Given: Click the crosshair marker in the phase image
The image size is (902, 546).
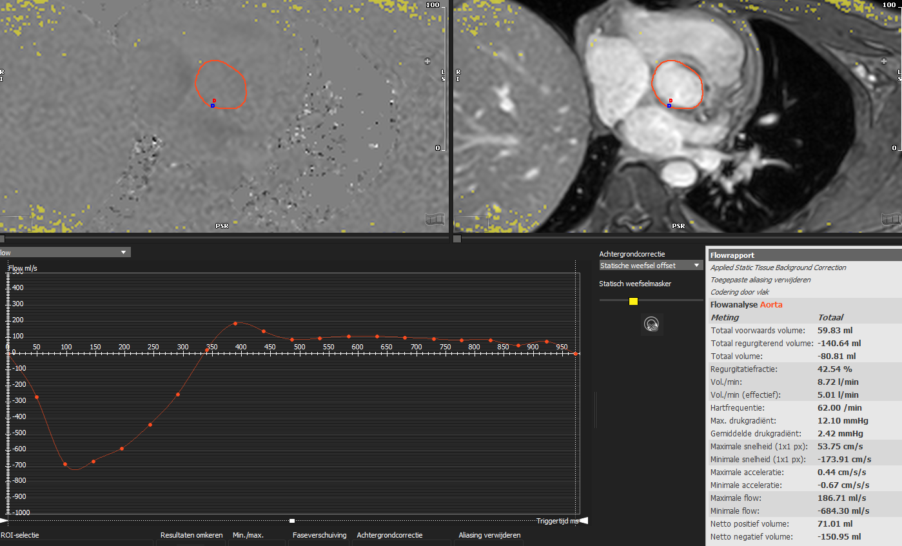Looking at the screenshot, I should coord(427,61).
